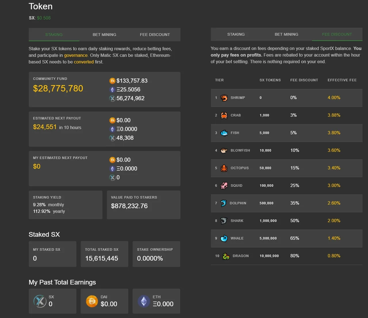Click the Fish tier icon
Screen dimensions: 368x318
(x=224, y=133)
